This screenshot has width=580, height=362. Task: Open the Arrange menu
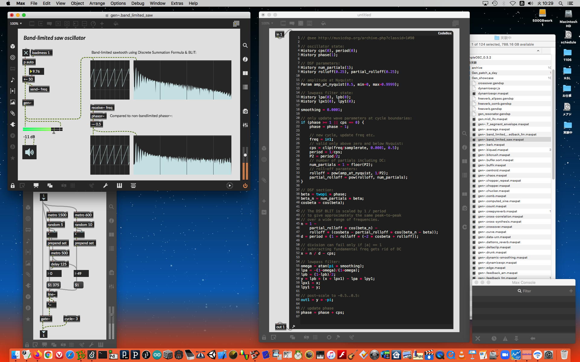(x=97, y=3)
